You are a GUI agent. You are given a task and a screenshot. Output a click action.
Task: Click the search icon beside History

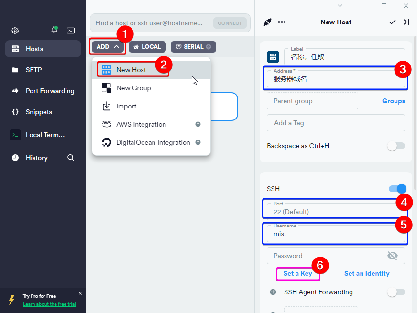coord(71,158)
